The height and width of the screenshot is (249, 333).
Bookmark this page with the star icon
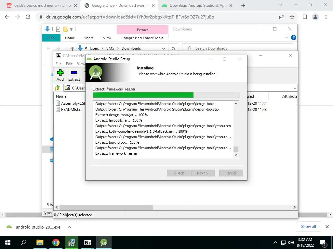pyautogui.click(x=292, y=17)
